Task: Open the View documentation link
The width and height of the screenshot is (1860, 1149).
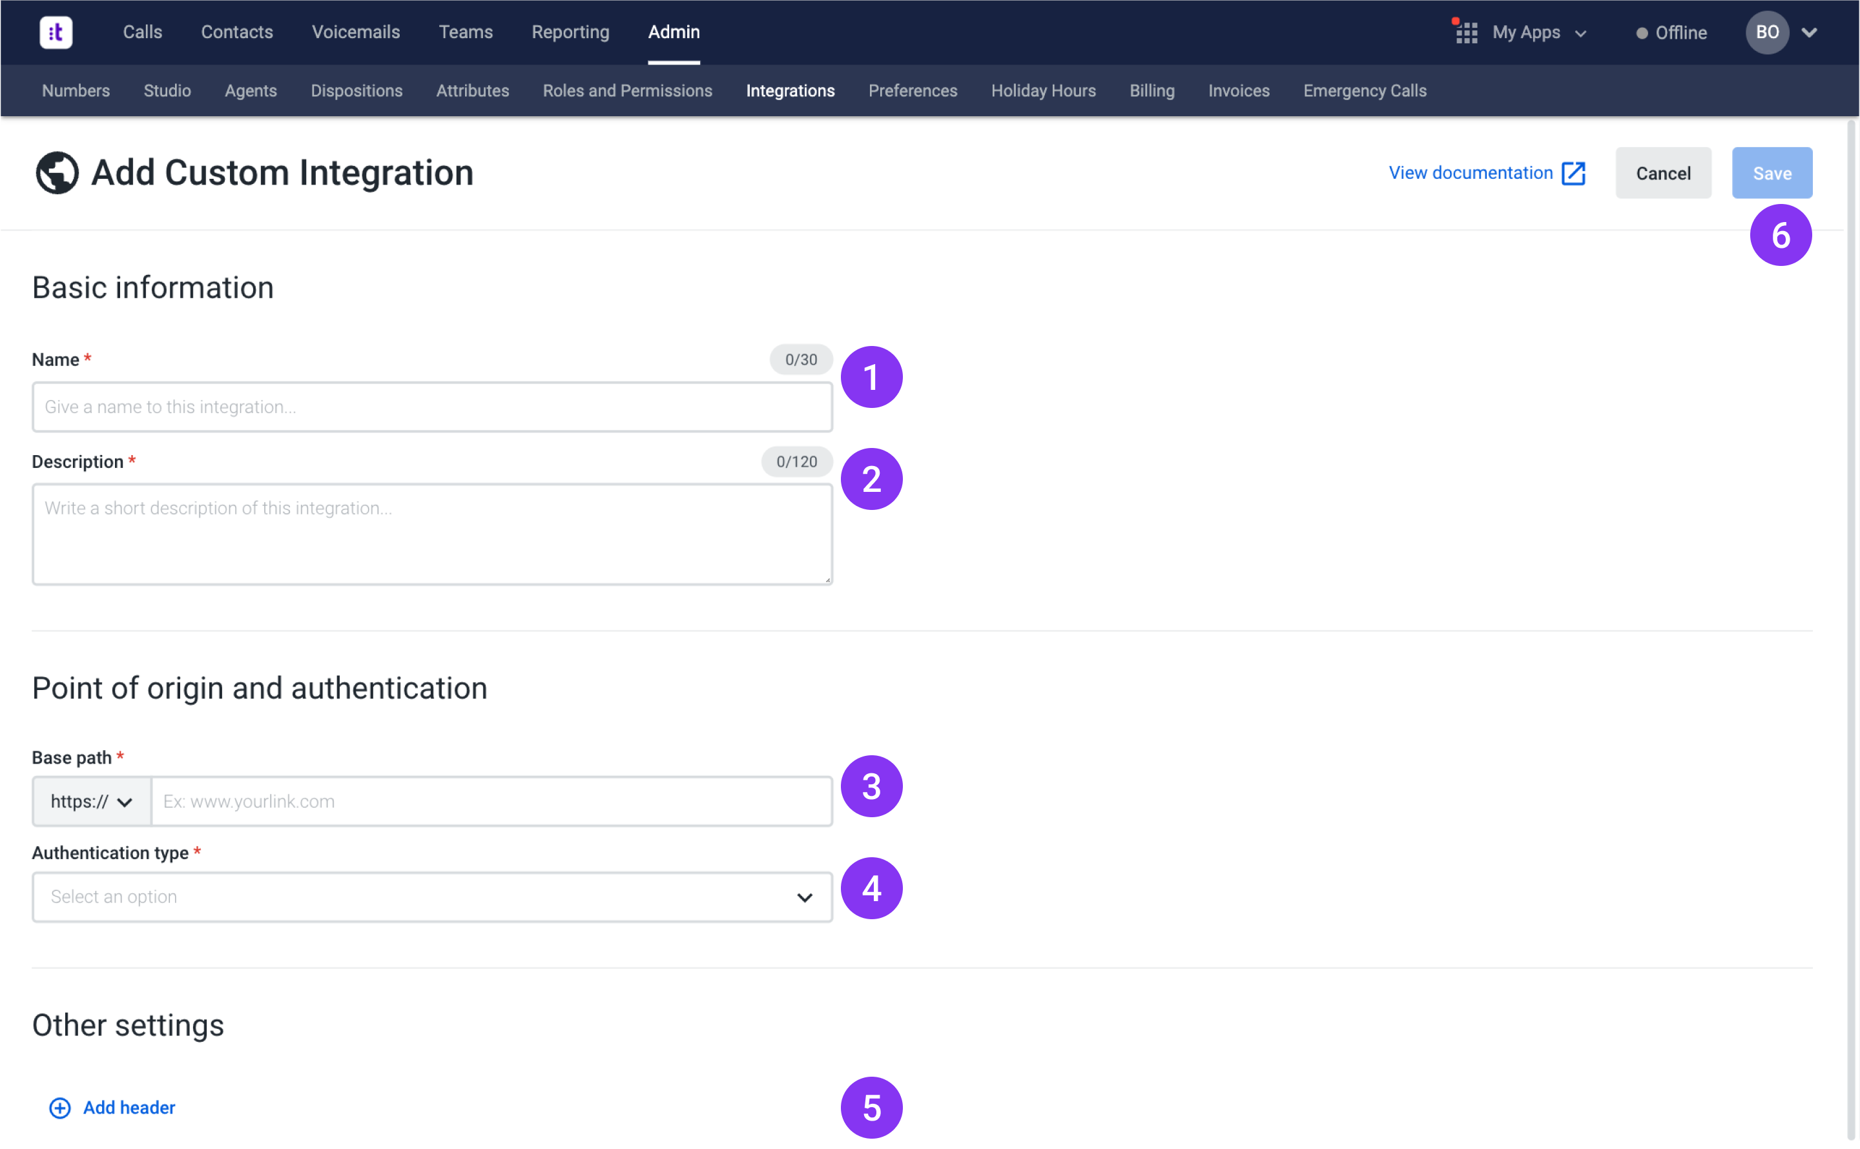Action: [1470, 172]
